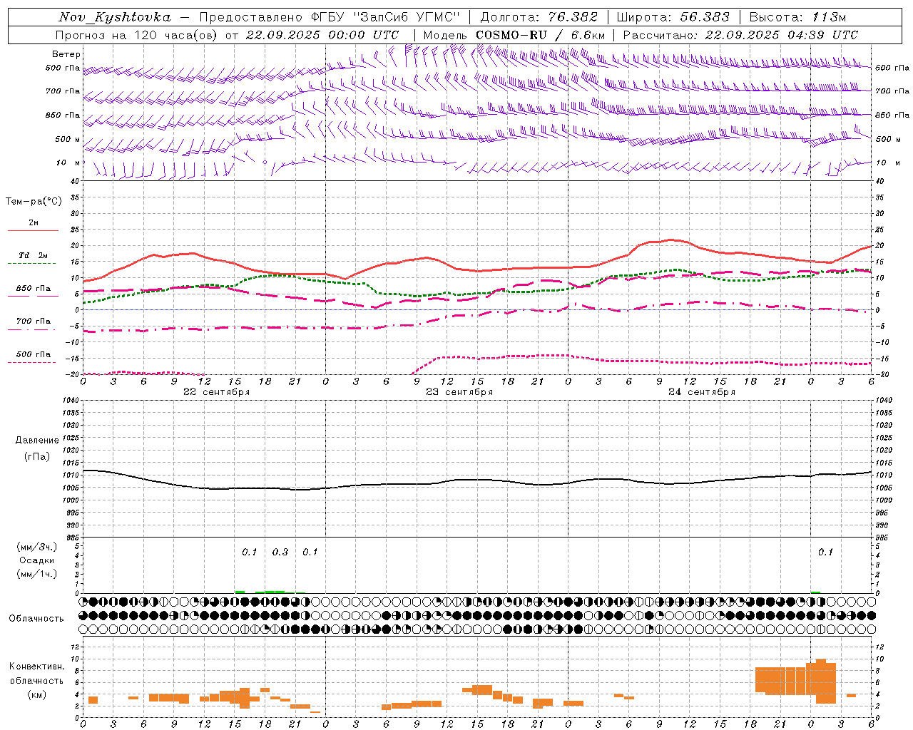The image size is (913, 730).
Task: Click the 22 сентября date label
Action: point(217,392)
